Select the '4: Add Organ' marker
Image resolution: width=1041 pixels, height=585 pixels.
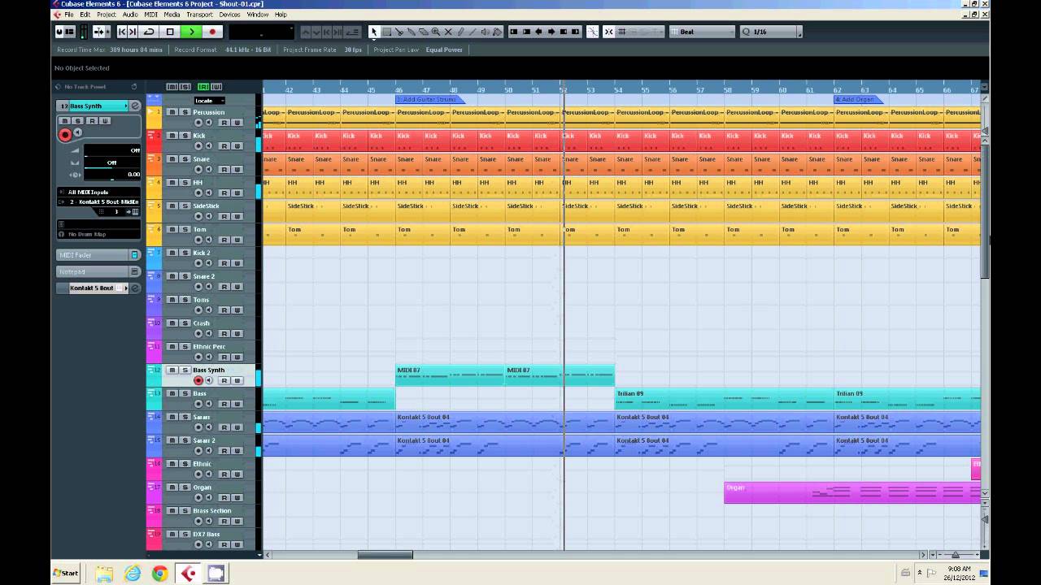[x=857, y=100]
